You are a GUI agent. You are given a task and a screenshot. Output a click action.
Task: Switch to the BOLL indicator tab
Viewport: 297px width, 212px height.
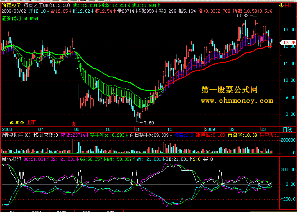pyautogui.click(x=37, y=211)
